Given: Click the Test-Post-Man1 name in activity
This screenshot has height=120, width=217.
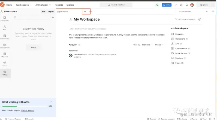Looking at the screenshot, I should pyautogui.click(x=80, y=54).
